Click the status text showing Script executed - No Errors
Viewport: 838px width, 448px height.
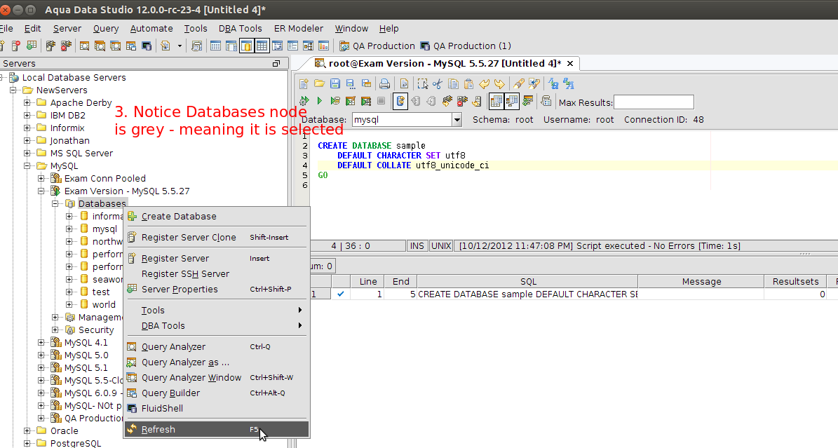[599, 246]
